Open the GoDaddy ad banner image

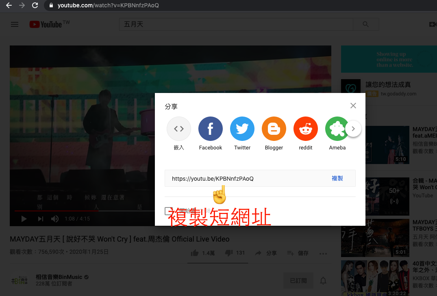389,59
